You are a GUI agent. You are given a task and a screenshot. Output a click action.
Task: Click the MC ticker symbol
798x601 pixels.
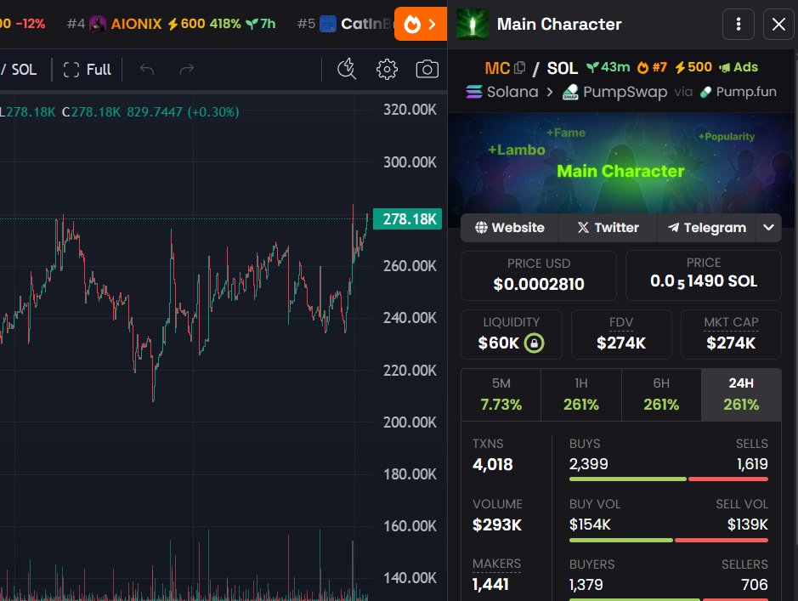[x=497, y=68]
